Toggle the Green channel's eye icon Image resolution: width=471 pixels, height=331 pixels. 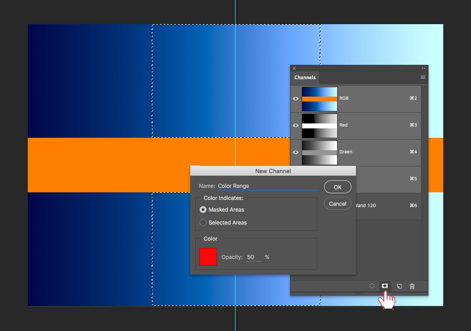pos(295,152)
